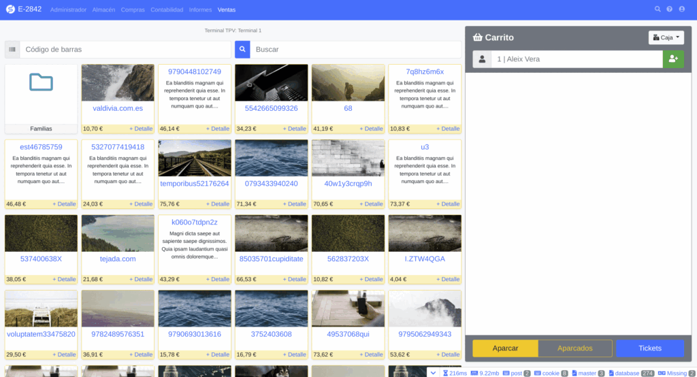
Task: Click the E-2842 logo icon
Action: click(10, 10)
